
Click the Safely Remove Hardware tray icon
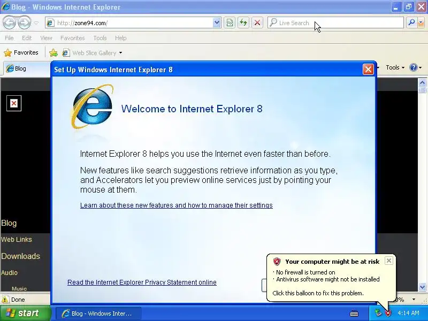[378, 313]
